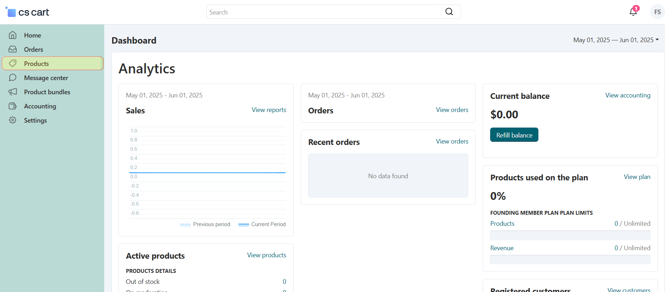Expand the dashboard date range dropdown
Screen dimensions: 665x292
click(x=616, y=40)
